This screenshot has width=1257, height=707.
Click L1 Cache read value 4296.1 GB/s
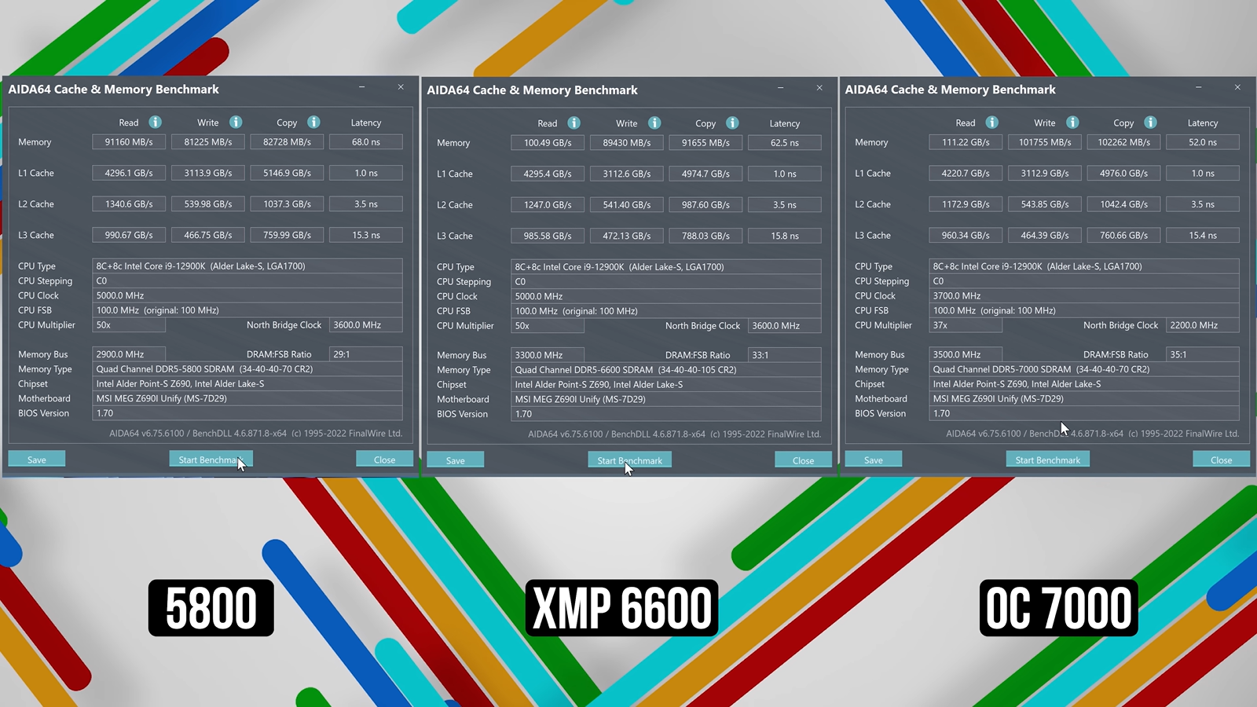point(129,173)
